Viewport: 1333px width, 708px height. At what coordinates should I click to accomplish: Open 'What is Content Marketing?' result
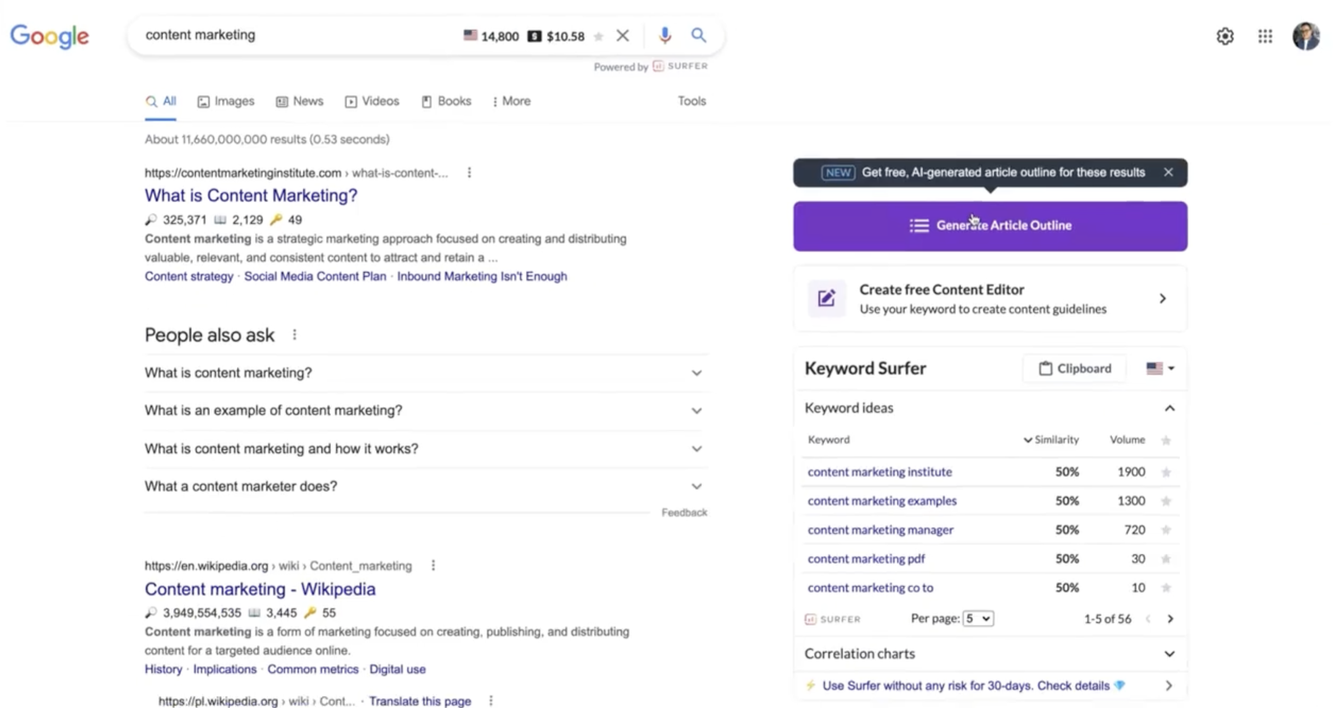tap(251, 195)
